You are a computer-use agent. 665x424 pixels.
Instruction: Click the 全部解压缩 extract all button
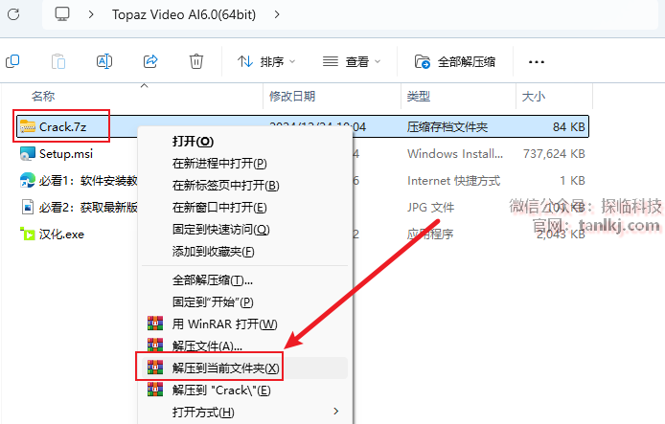[x=454, y=62]
